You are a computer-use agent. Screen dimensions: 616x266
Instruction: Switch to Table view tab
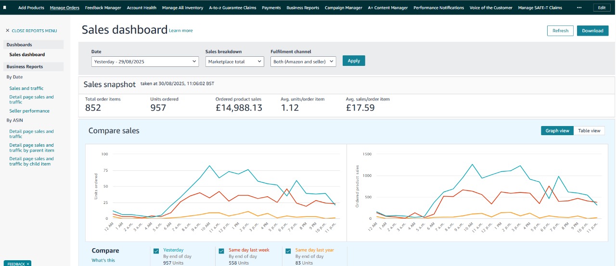(x=589, y=131)
